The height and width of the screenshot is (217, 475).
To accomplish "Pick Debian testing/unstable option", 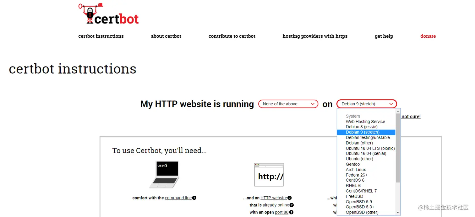I will (x=366, y=137).
